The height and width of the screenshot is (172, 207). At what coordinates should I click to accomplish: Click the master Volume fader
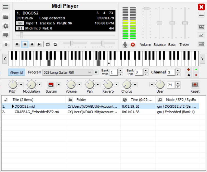coord(147,9)
